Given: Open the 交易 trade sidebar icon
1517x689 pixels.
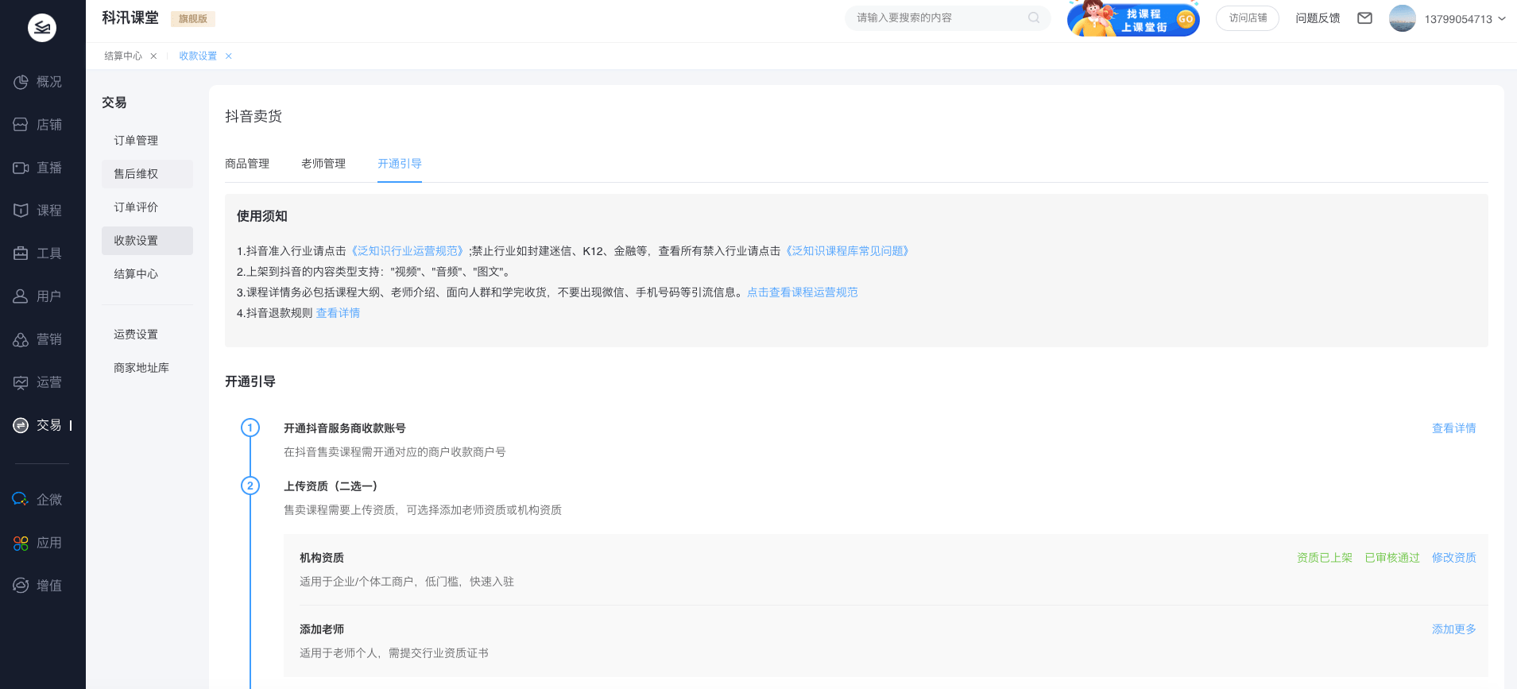Looking at the screenshot, I should 21,425.
